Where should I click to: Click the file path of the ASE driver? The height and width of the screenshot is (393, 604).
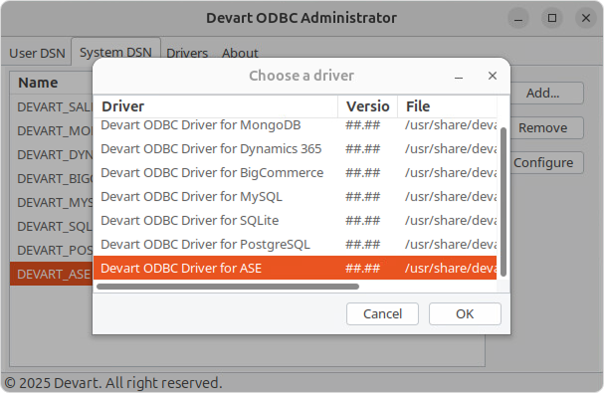[x=451, y=268]
